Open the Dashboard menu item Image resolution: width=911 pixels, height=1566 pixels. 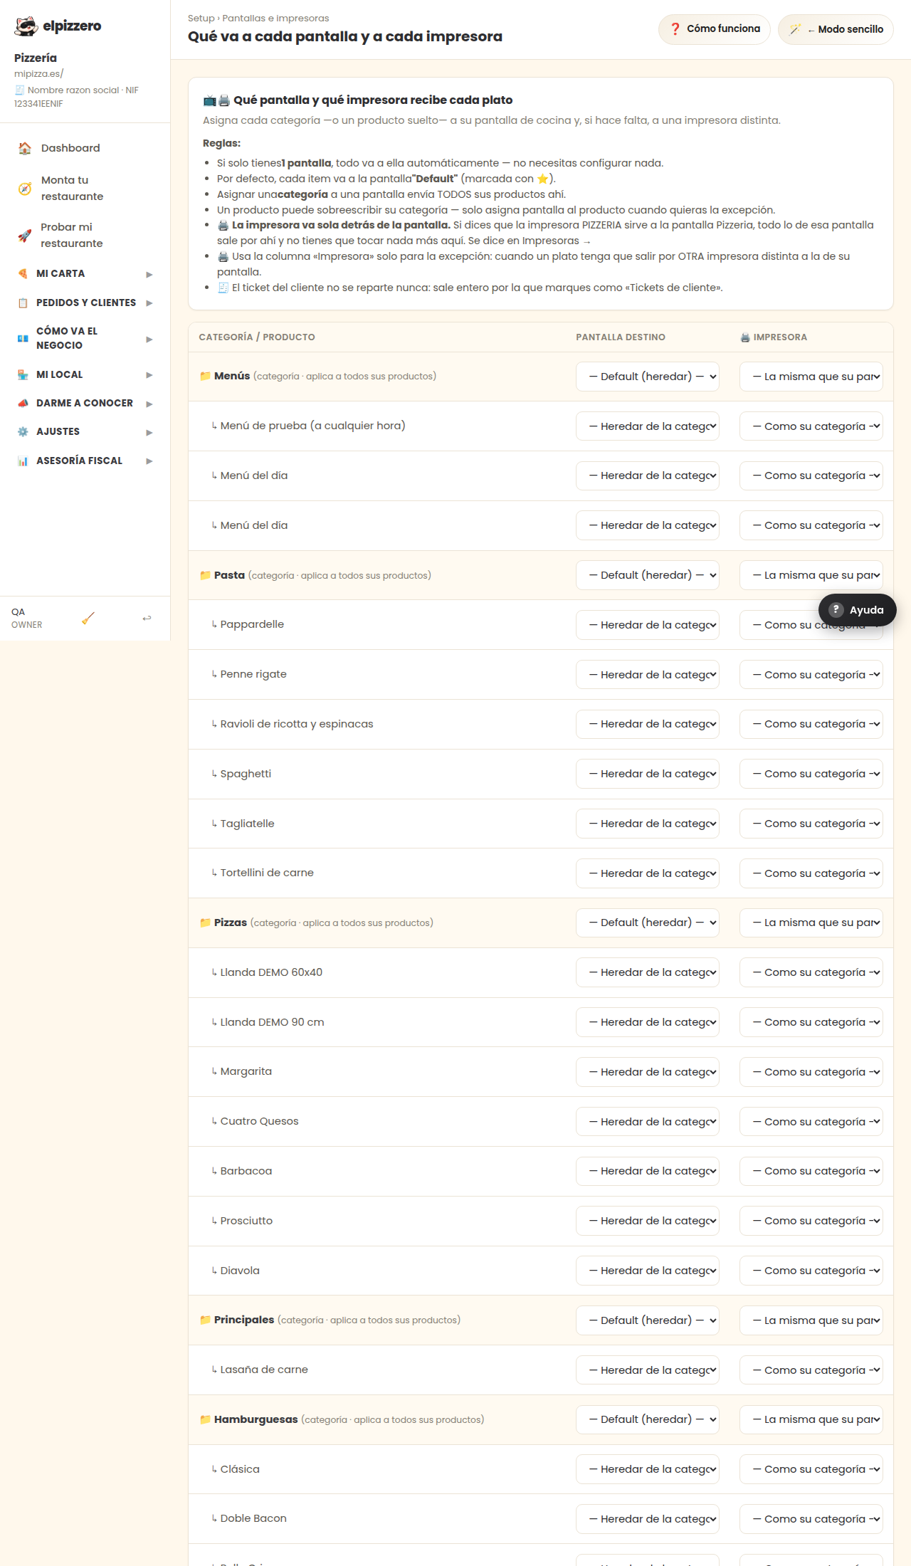85,148
